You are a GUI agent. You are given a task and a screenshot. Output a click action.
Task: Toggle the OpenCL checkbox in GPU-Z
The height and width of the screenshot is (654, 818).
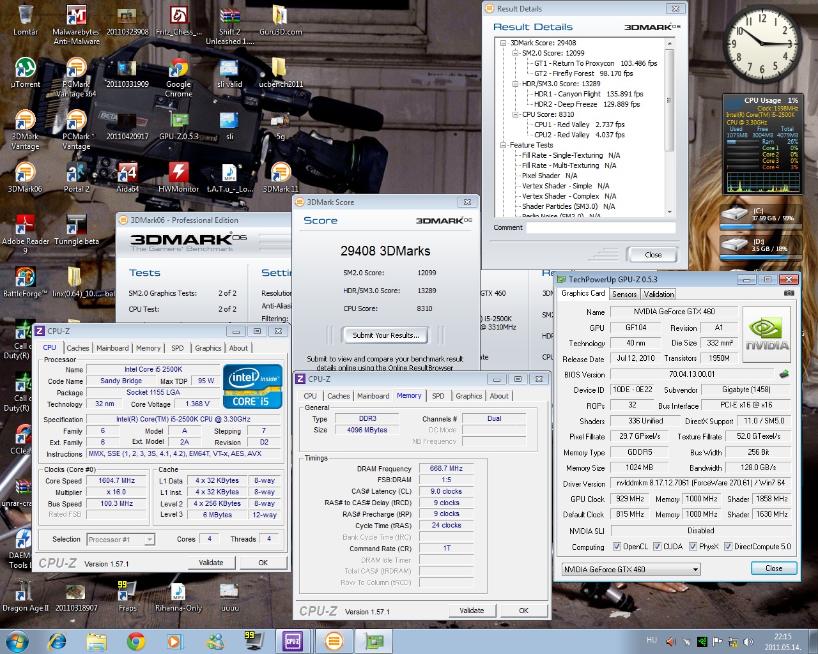(617, 547)
